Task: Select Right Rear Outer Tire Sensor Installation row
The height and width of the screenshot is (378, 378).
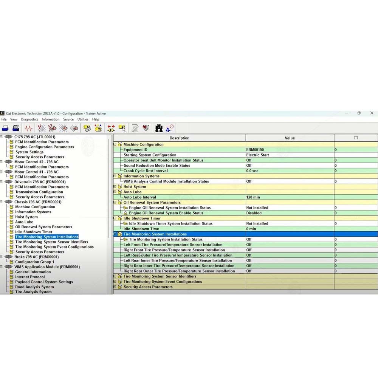Action: [x=245, y=271]
